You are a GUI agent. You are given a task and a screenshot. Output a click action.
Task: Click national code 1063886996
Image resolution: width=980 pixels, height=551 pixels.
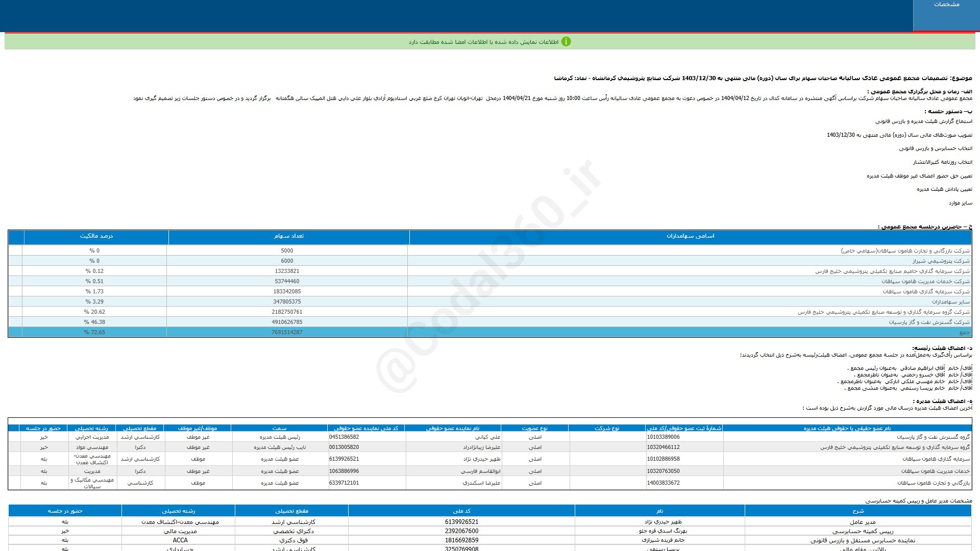pyautogui.click(x=344, y=471)
